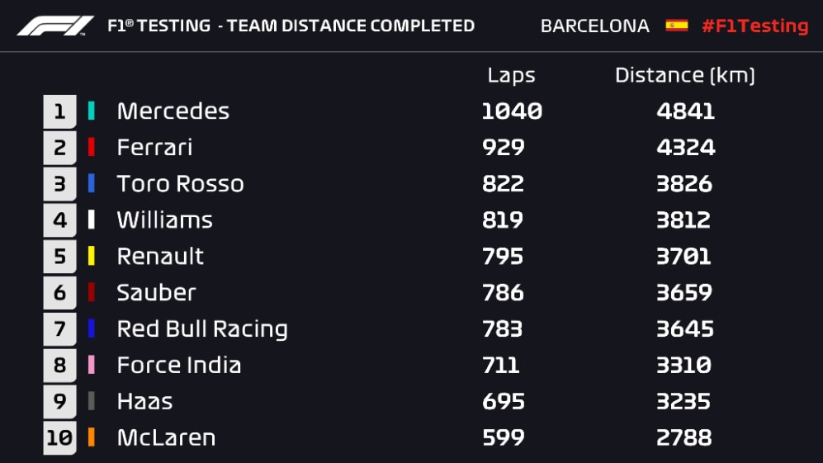
Task: Click the Renault yellow color bar
Action: (91, 256)
